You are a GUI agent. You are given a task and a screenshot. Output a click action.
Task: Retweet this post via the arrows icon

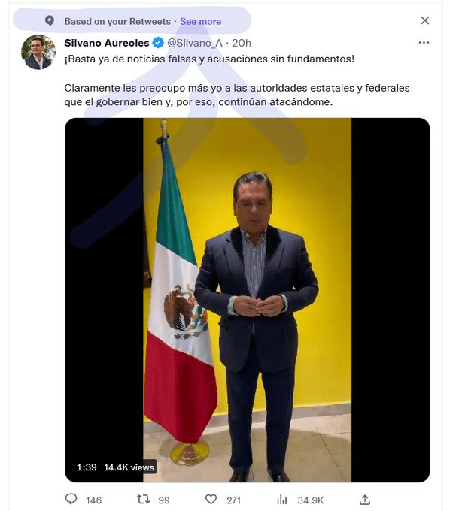(x=143, y=499)
